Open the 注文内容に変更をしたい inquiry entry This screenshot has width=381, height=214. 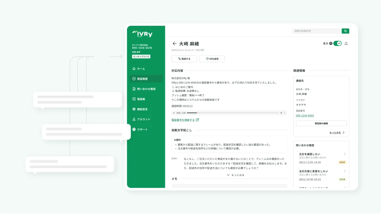click(x=321, y=173)
